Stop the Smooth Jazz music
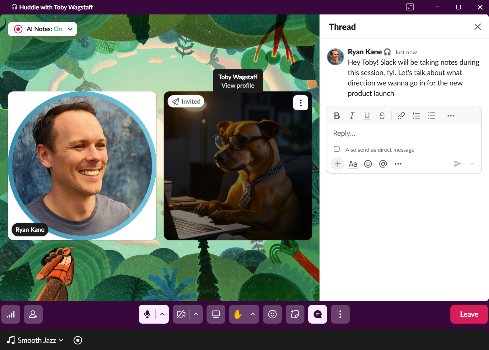Screen dimensions: 489x350 point(78,340)
